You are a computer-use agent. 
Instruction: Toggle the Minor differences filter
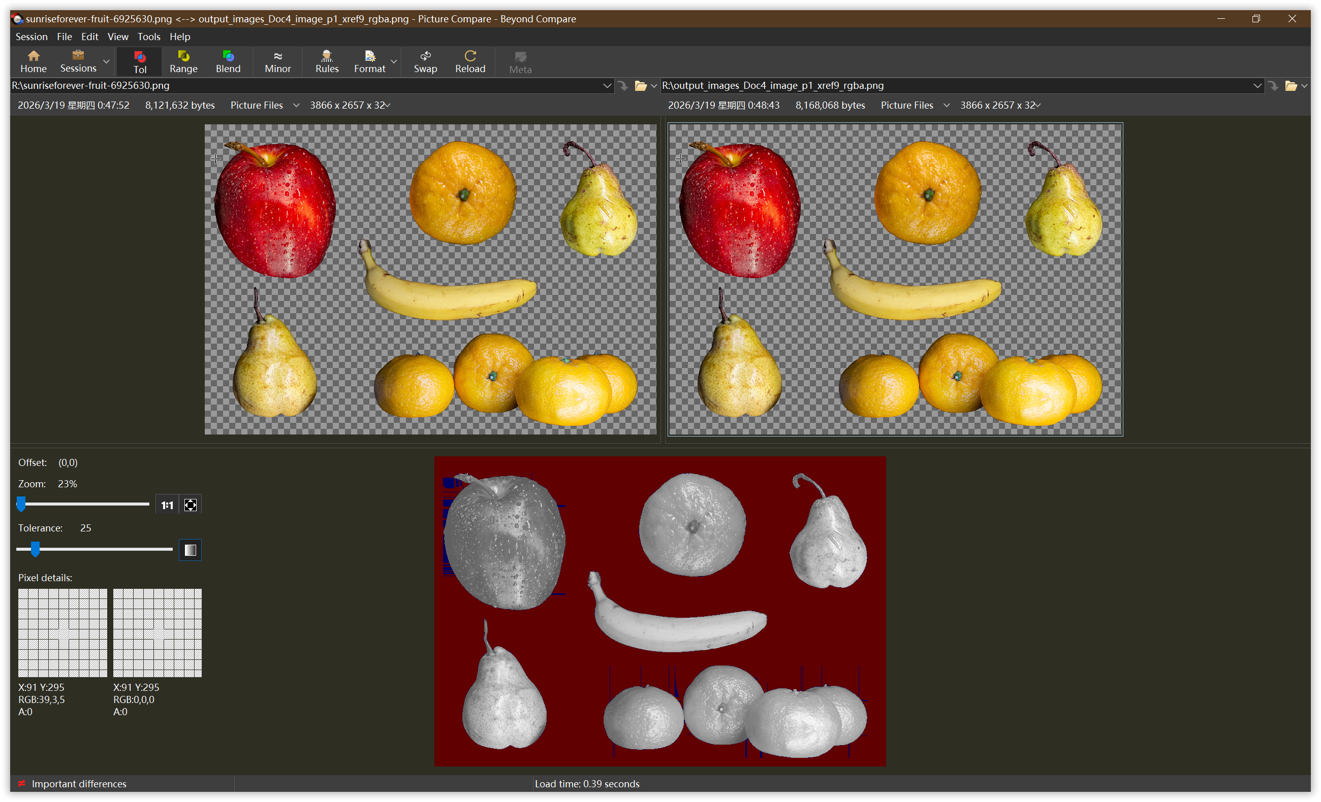point(277,61)
